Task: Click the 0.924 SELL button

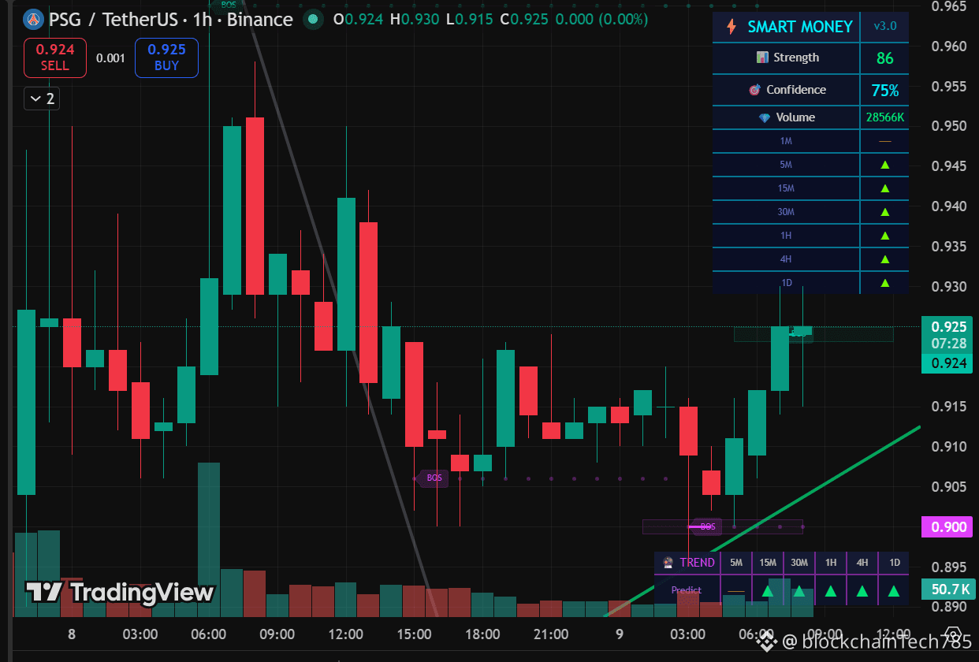Action: (x=54, y=58)
